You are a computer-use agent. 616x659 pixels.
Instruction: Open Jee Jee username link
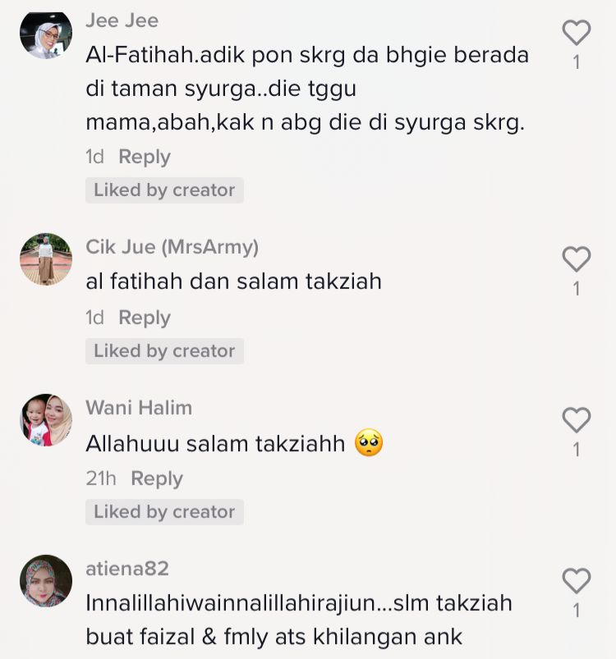(x=122, y=21)
